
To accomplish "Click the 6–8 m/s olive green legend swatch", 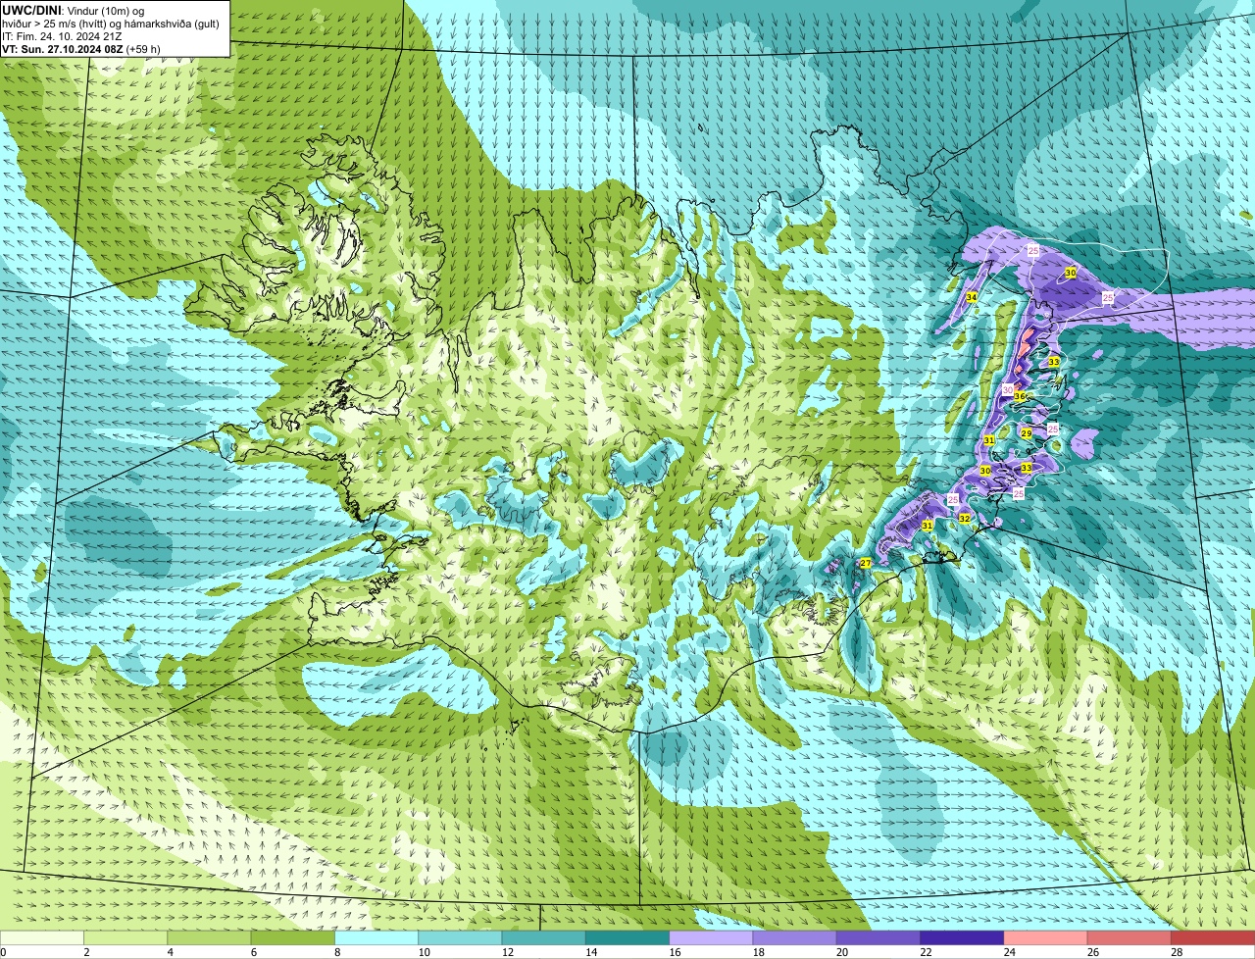I will (293, 938).
